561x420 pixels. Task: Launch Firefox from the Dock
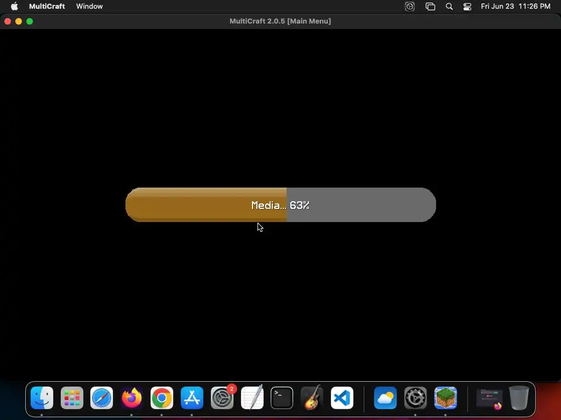click(x=131, y=398)
